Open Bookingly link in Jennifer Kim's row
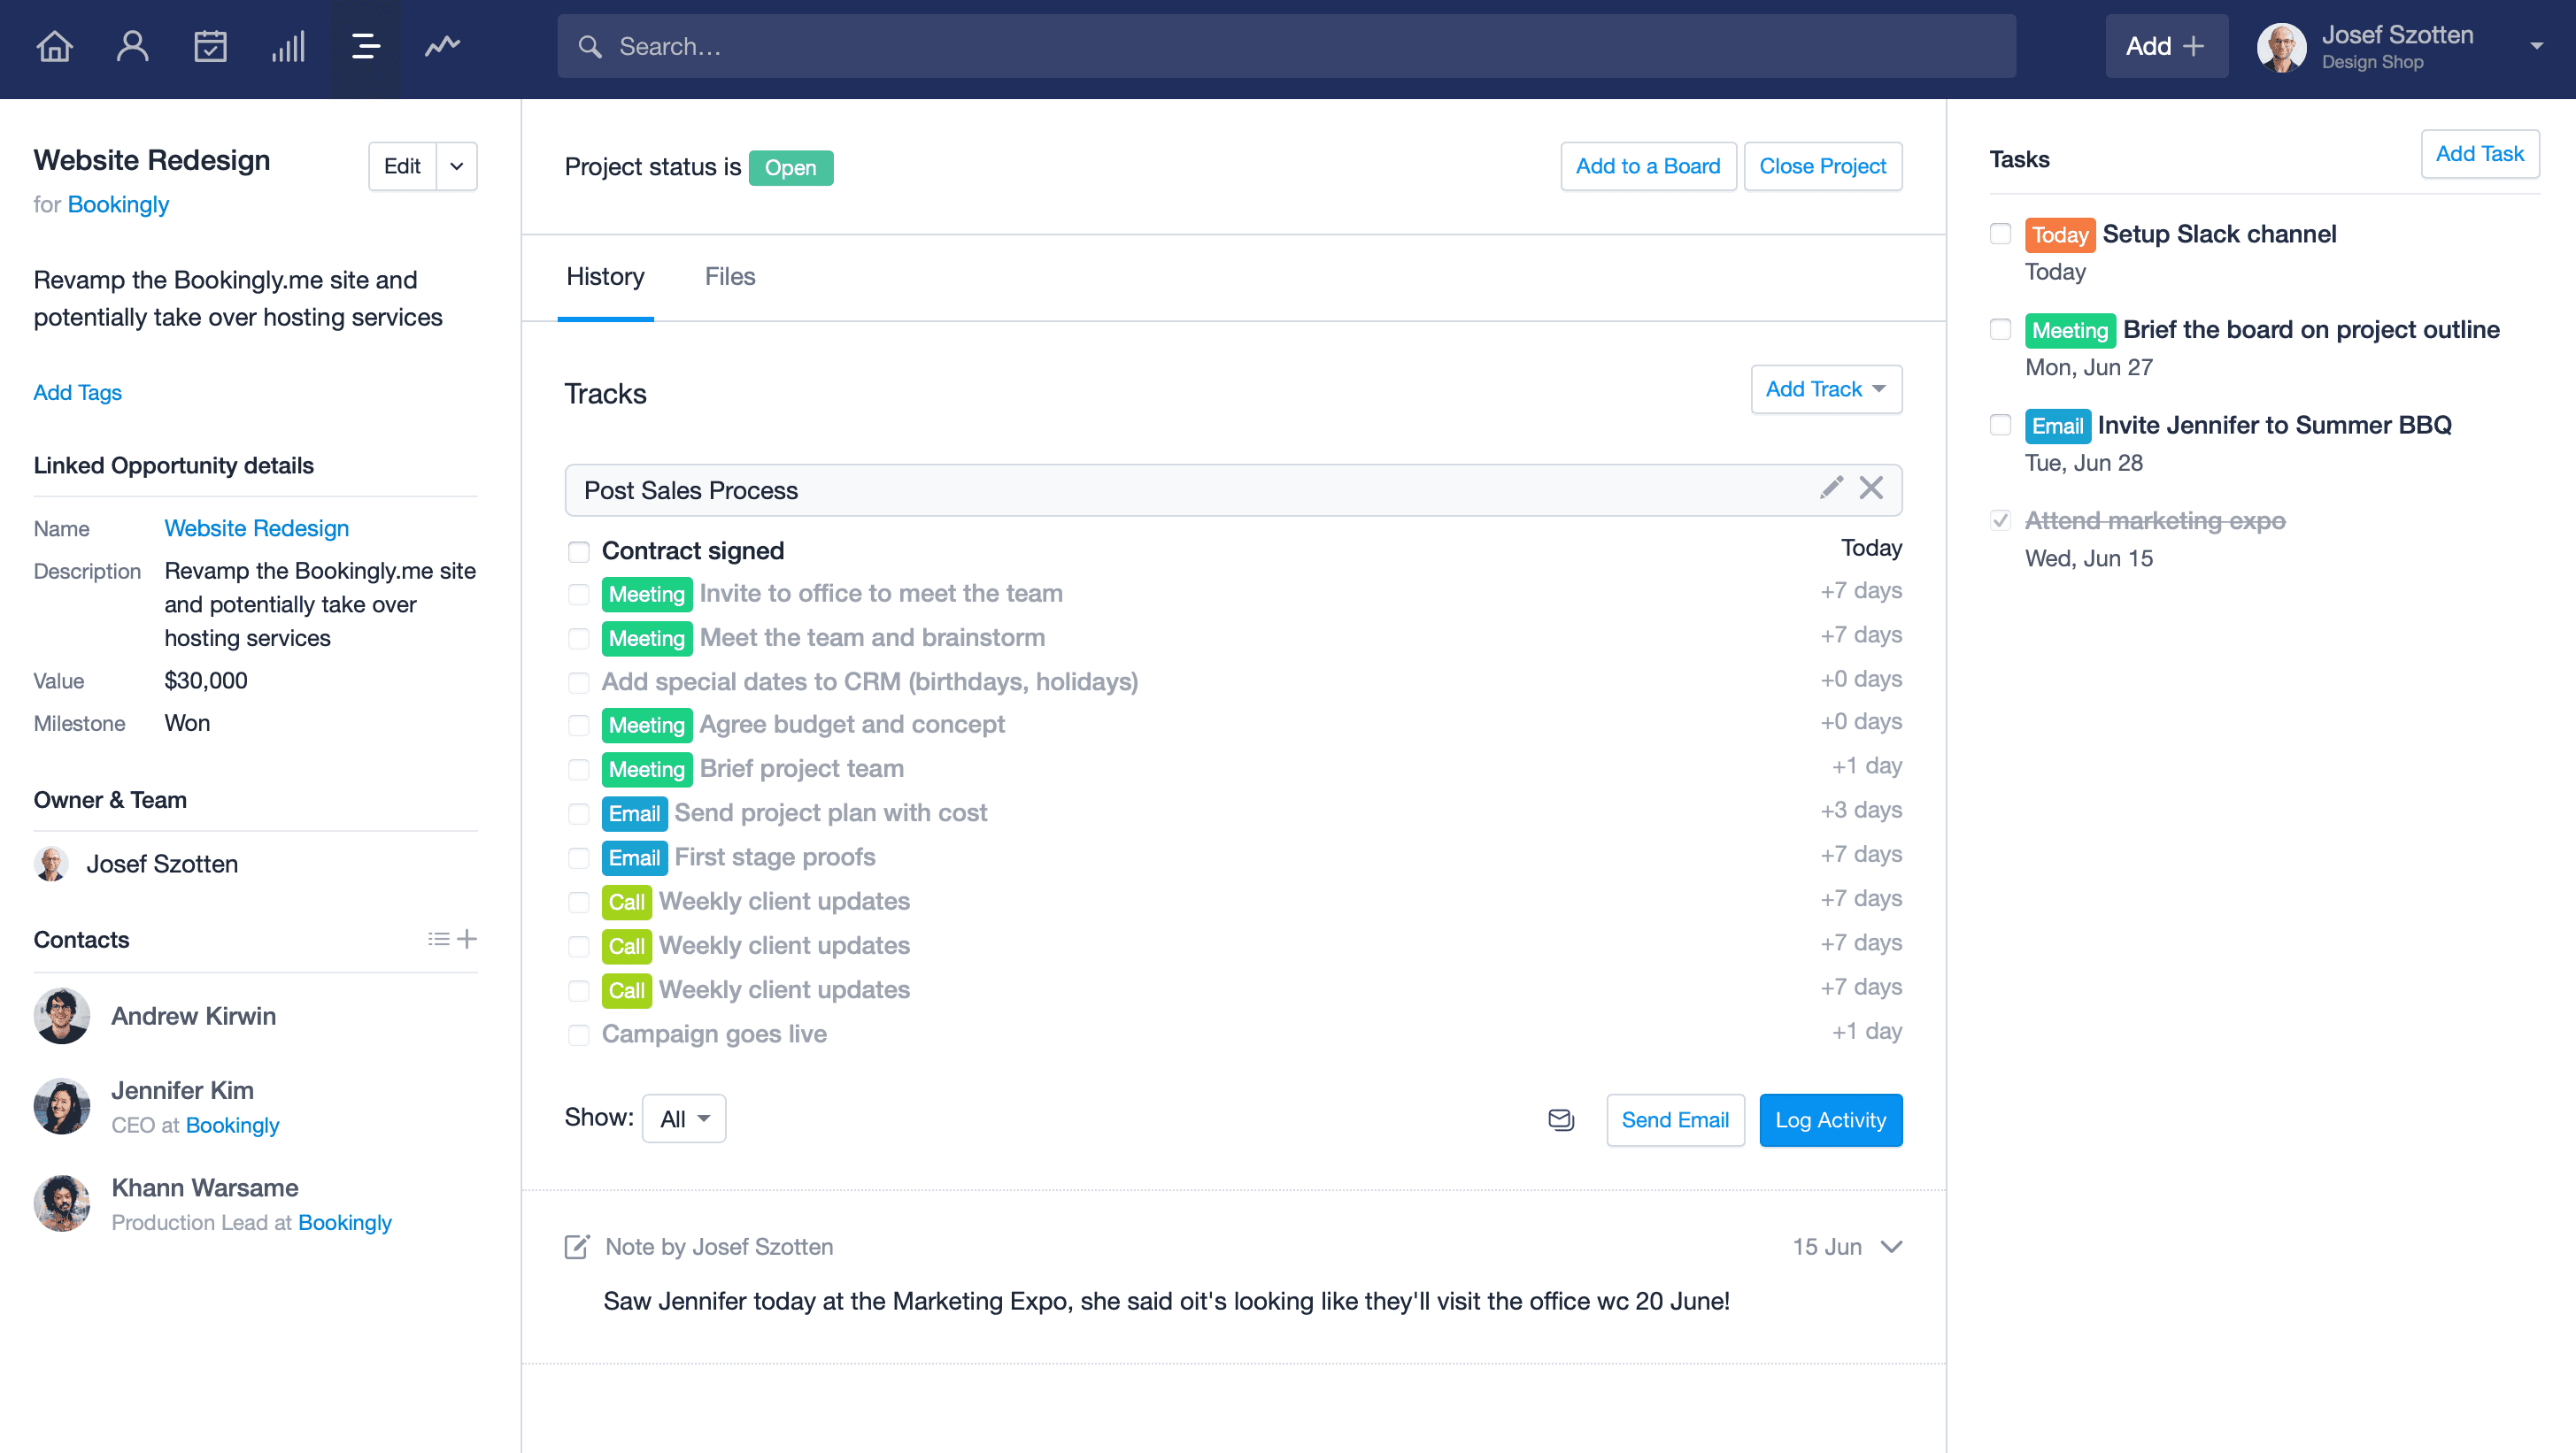2576x1453 pixels. [x=232, y=1126]
